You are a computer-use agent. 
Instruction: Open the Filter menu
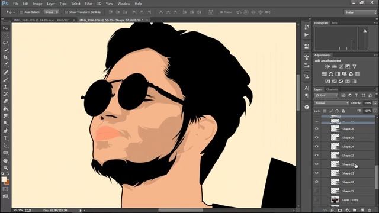coord(89,4)
